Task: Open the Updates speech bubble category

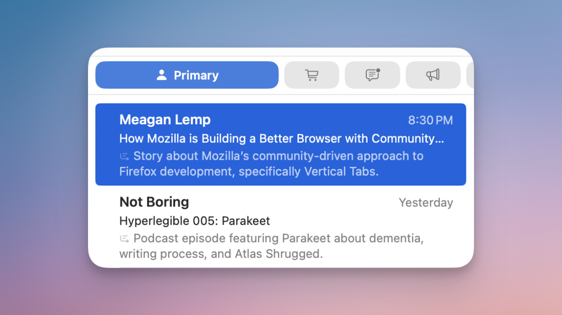Action: 372,75
